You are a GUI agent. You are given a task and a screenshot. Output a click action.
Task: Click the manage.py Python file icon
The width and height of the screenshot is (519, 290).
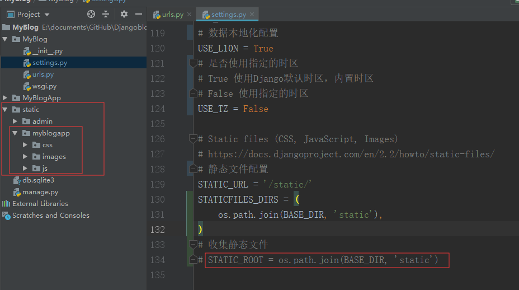[17, 192]
